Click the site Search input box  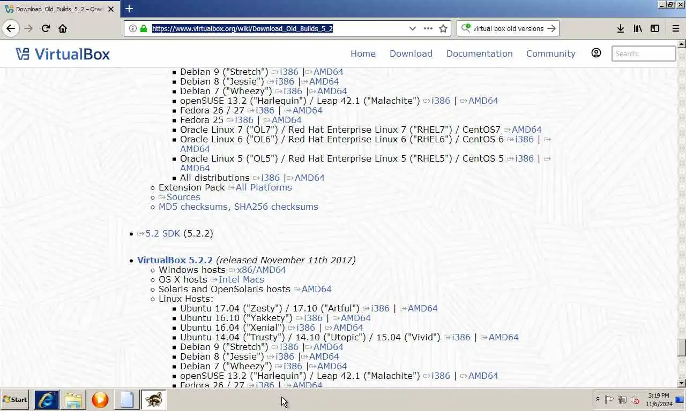[644, 54]
